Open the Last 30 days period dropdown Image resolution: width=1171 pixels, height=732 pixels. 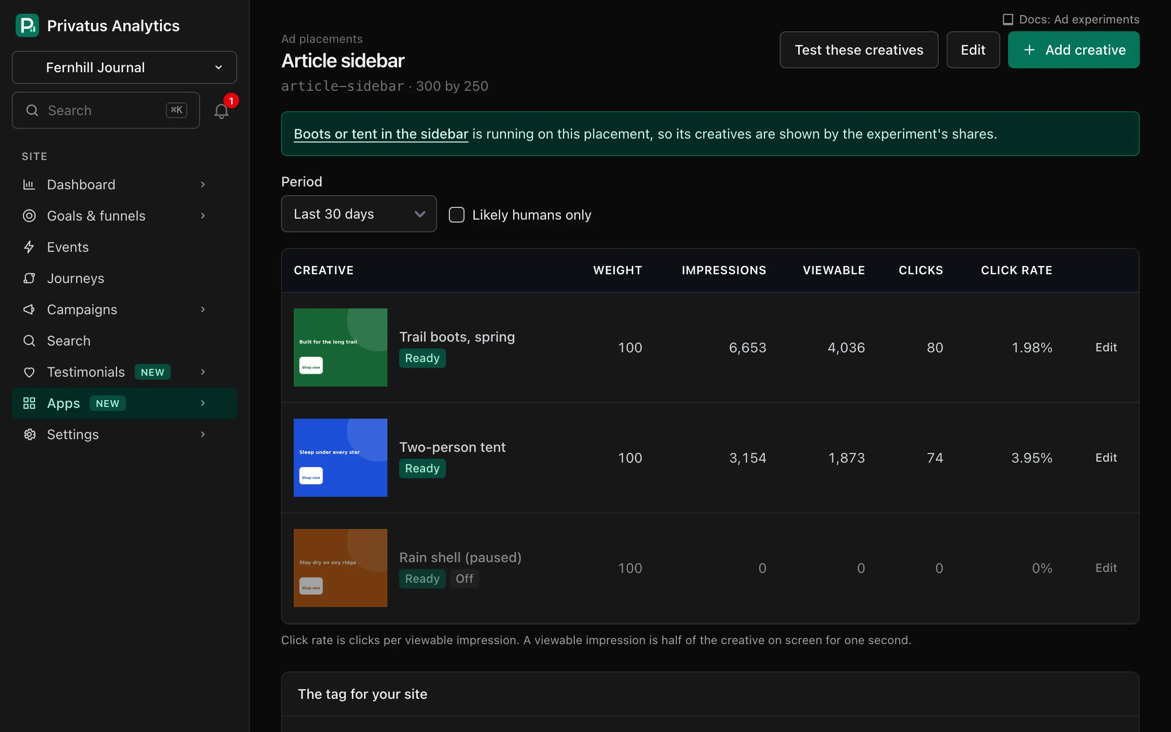[x=359, y=214]
